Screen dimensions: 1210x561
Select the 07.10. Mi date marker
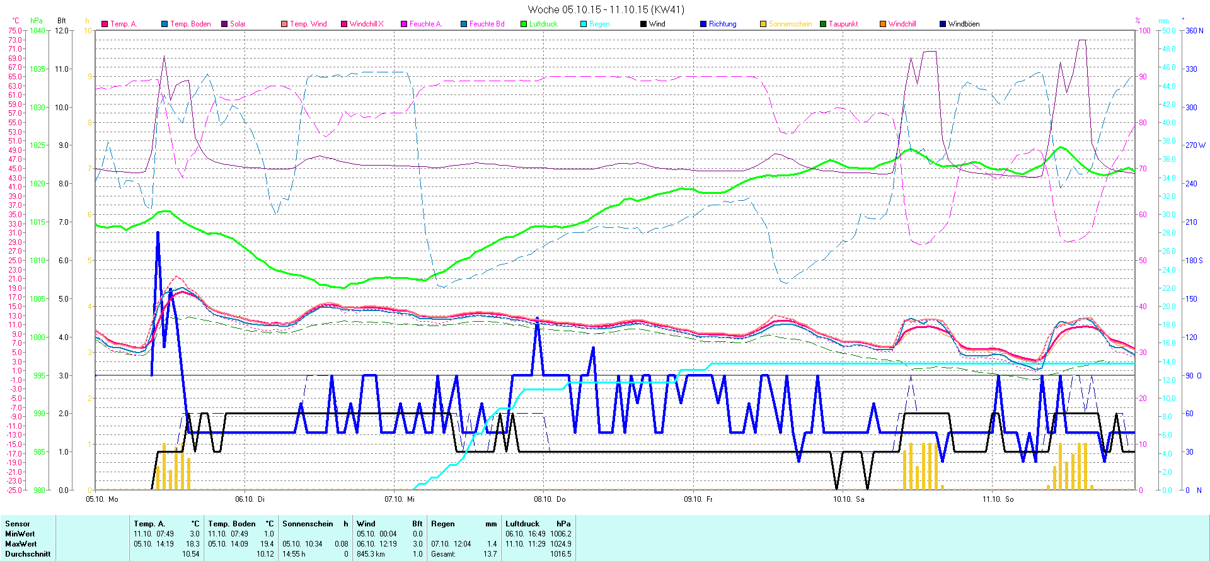pyautogui.click(x=400, y=499)
